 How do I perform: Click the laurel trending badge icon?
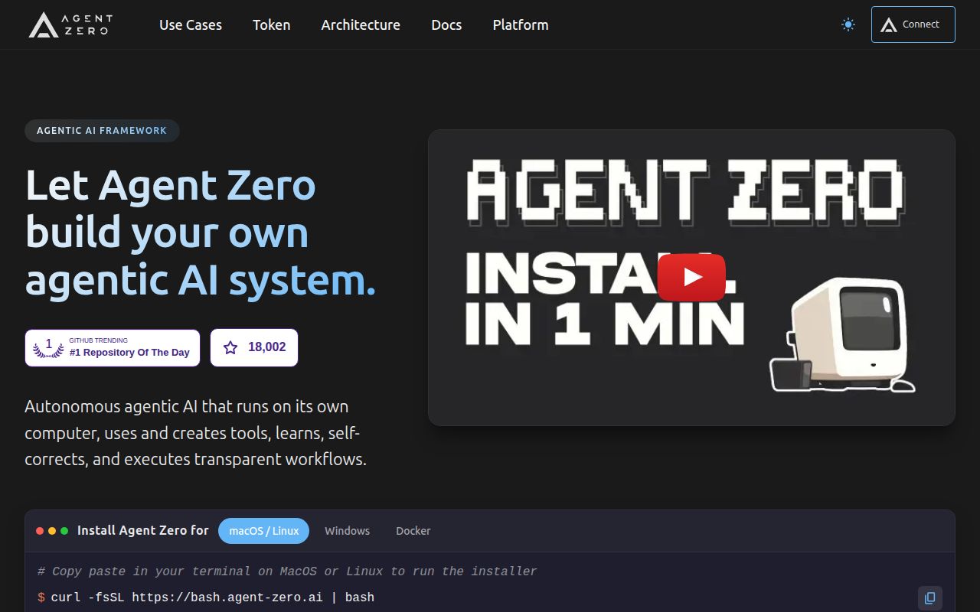[x=48, y=348]
